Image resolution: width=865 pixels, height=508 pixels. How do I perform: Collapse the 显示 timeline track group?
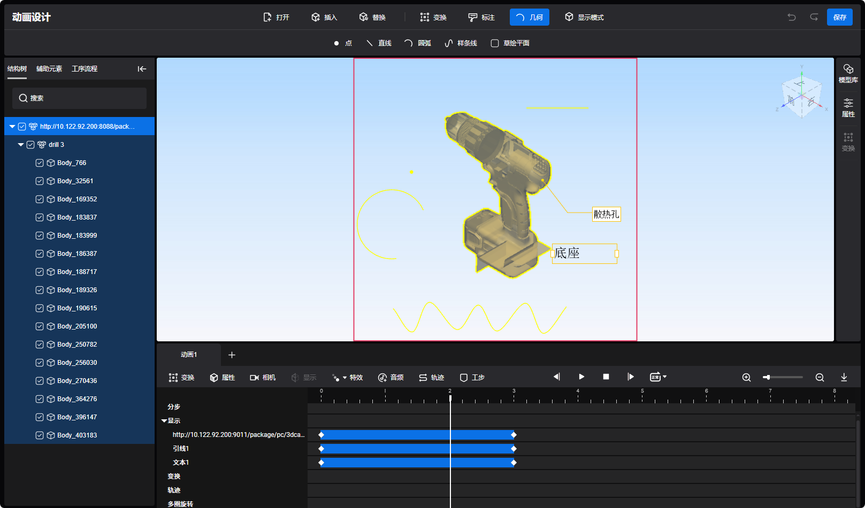tap(164, 421)
